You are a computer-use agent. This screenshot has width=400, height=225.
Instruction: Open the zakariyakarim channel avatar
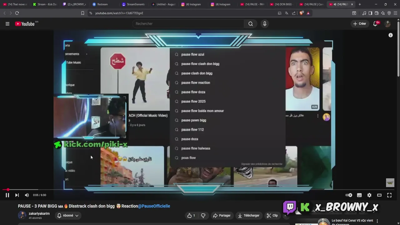coord(22,215)
